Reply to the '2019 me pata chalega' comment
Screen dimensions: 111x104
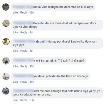tap(24, 100)
